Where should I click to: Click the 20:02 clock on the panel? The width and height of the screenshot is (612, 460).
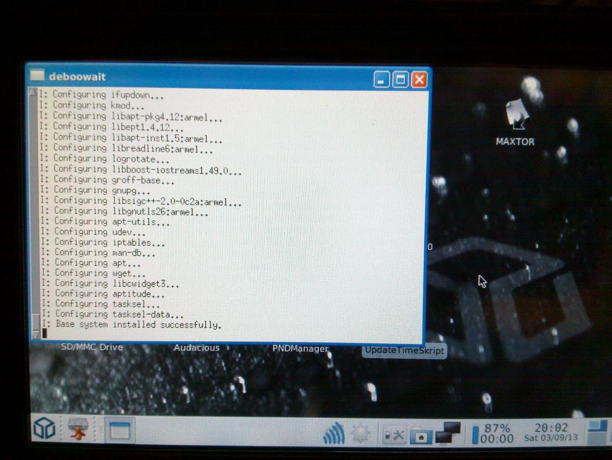(x=550, y=431)
